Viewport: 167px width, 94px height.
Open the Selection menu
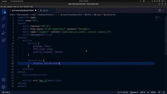pos(10,7)
